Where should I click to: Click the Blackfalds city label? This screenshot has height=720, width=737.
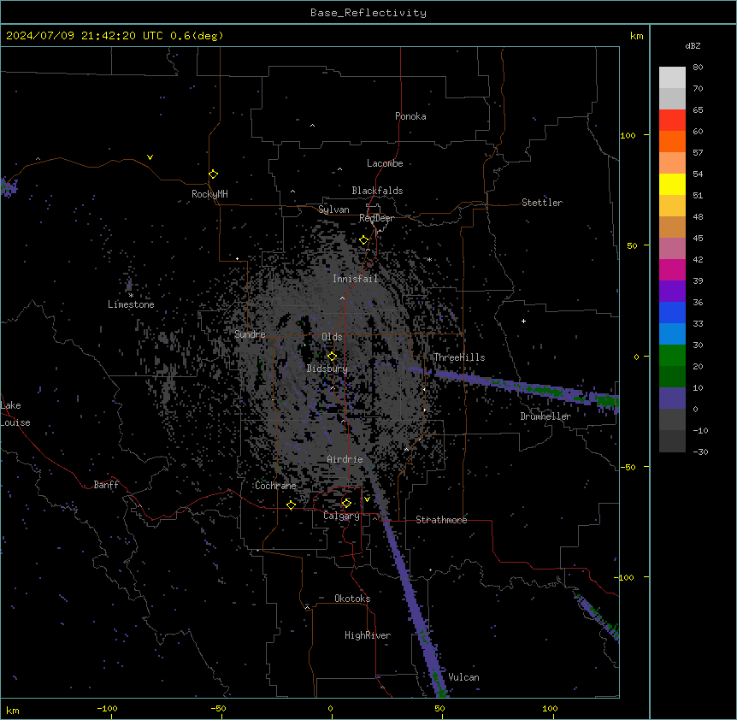[377, 191]
